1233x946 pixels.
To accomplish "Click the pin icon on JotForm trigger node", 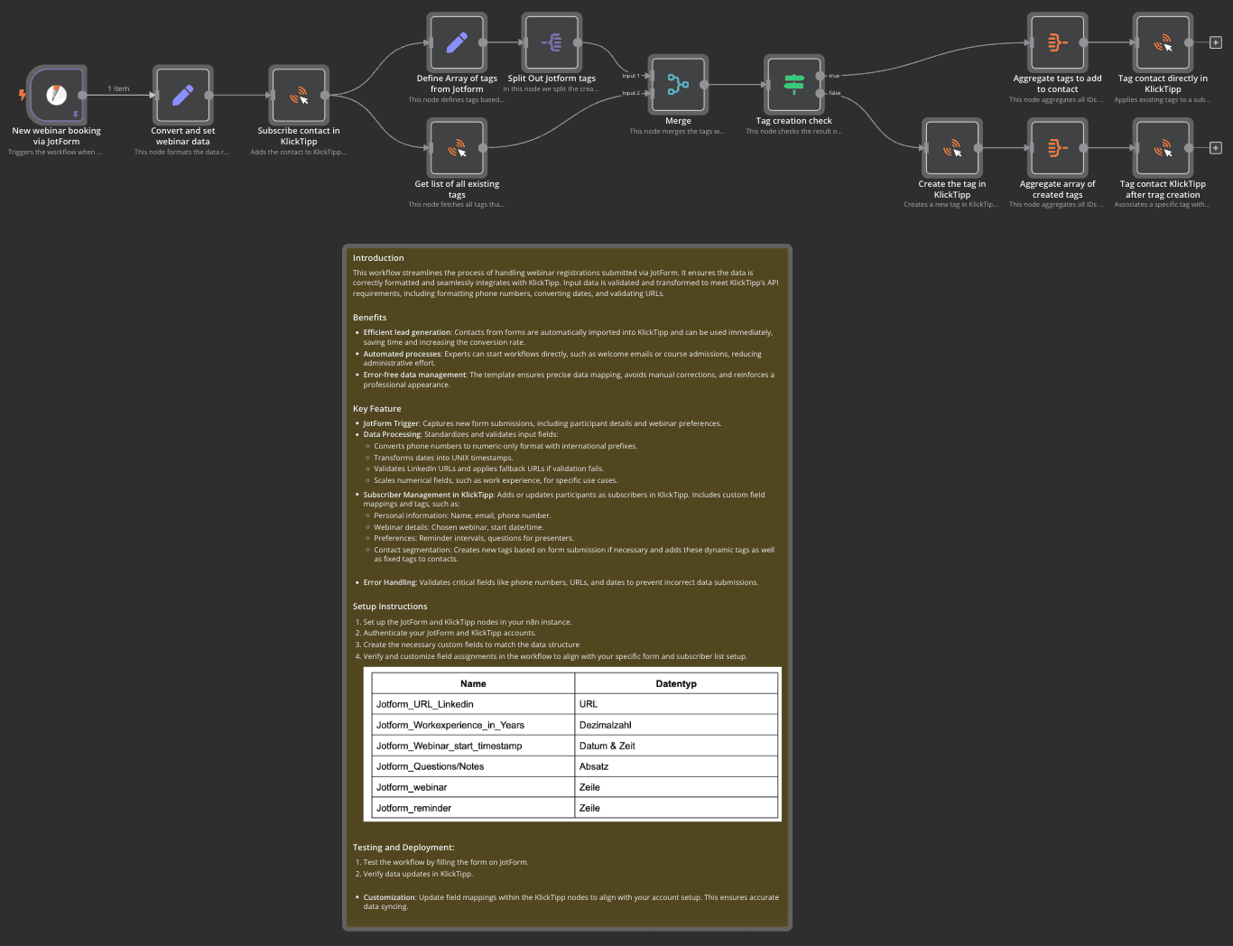I will (76, 114).
